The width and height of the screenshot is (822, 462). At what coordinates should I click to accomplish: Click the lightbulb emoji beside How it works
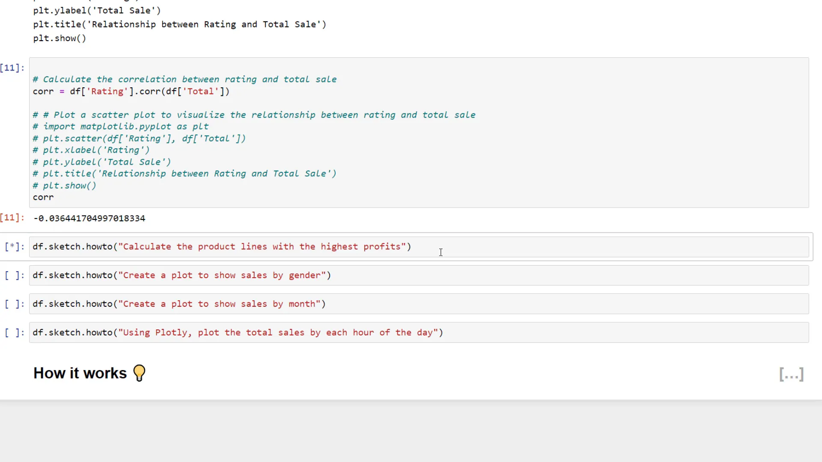pos(139,373)
